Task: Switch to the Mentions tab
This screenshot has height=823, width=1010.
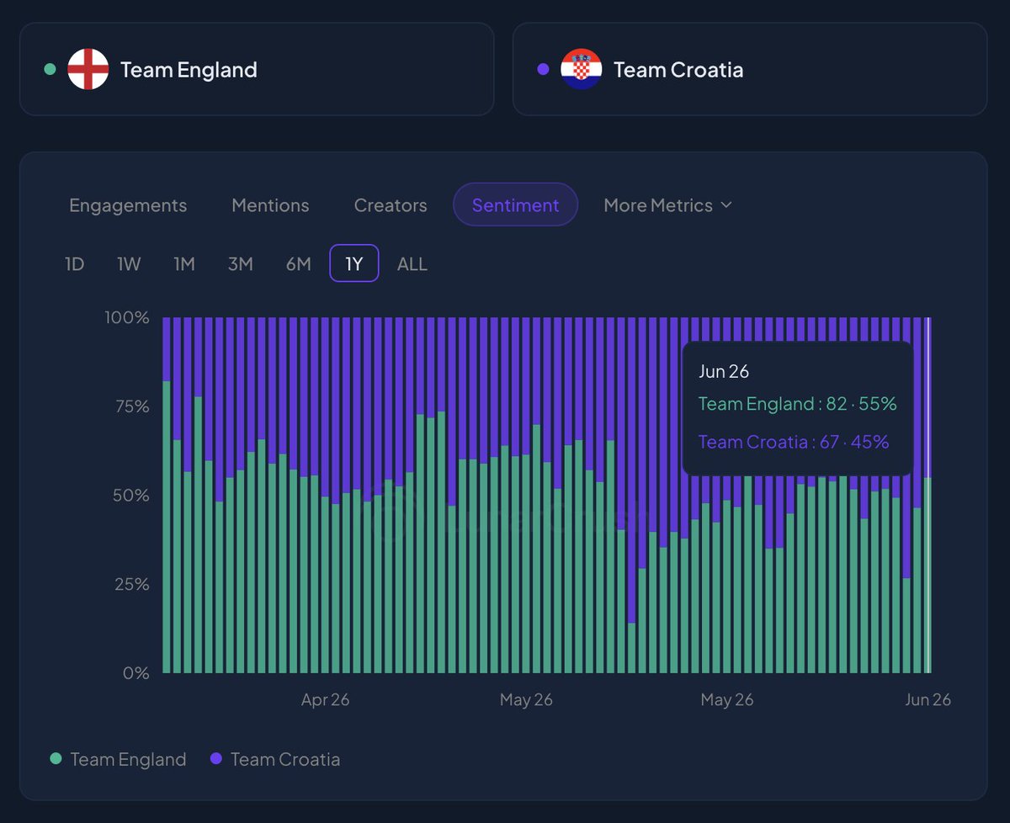Action: point(270,205)
